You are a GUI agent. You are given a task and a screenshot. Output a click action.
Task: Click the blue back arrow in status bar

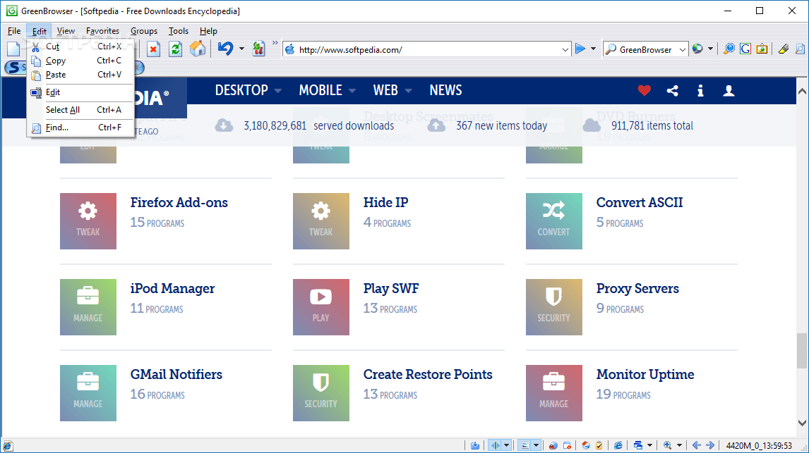pyautogui.click(x=697, y=445)
